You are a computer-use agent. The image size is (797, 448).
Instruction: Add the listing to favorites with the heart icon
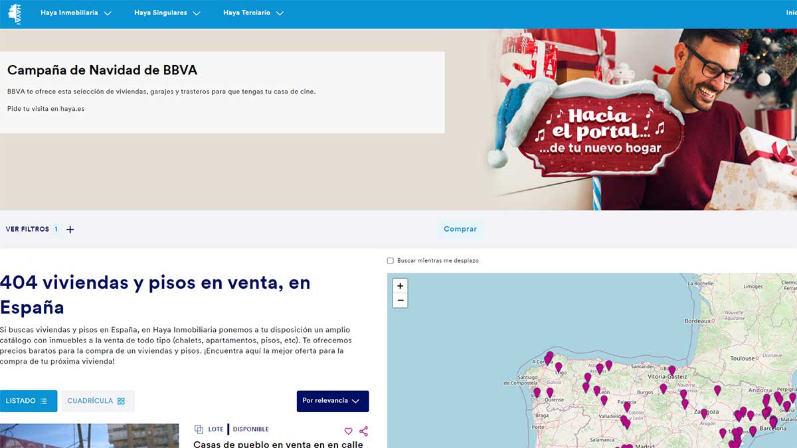point(348,431)
